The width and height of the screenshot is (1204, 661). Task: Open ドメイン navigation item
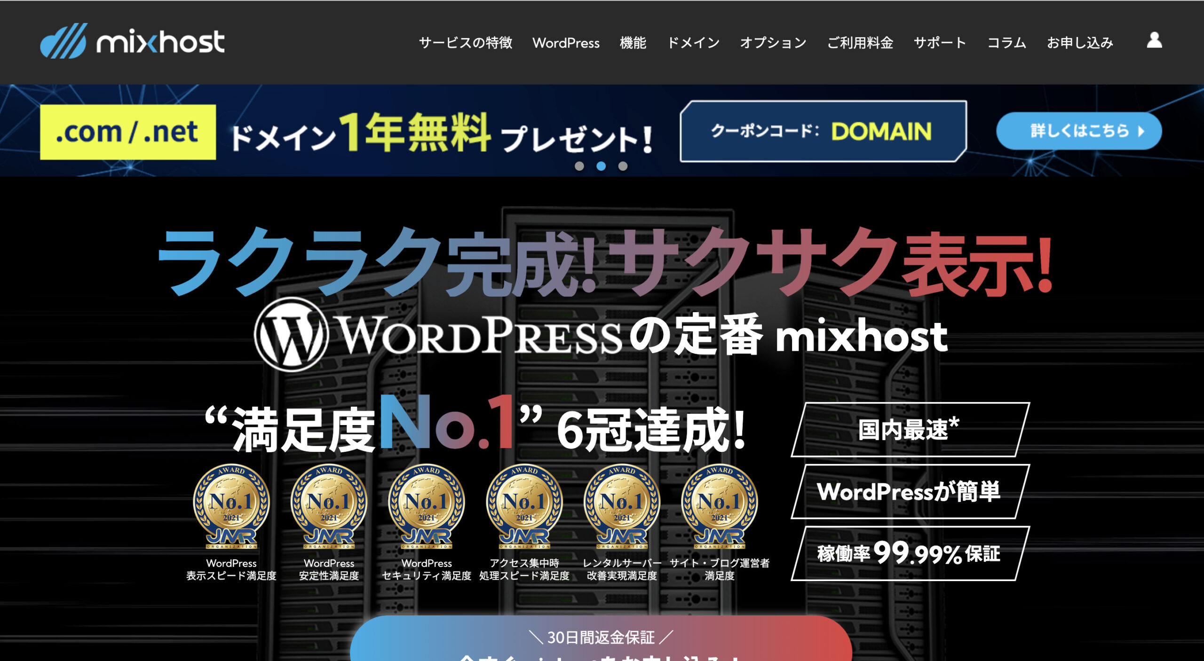point(693,43)
